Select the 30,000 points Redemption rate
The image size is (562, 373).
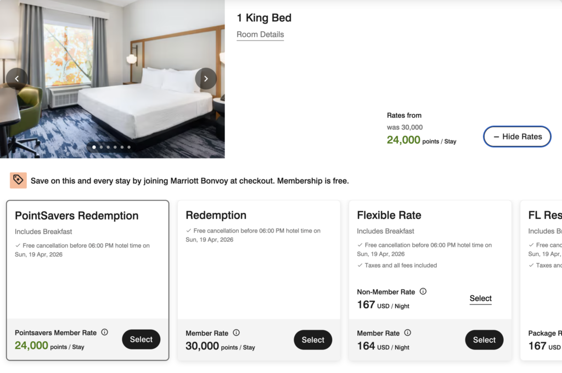coord(313,340)
